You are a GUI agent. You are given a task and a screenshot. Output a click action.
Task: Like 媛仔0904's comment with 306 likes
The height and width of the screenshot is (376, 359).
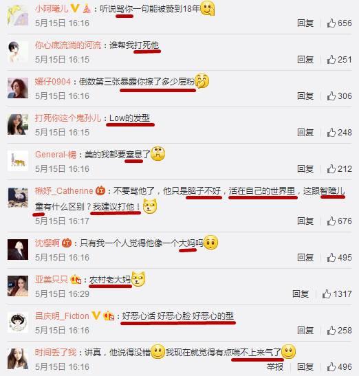(x=331, y=96)
